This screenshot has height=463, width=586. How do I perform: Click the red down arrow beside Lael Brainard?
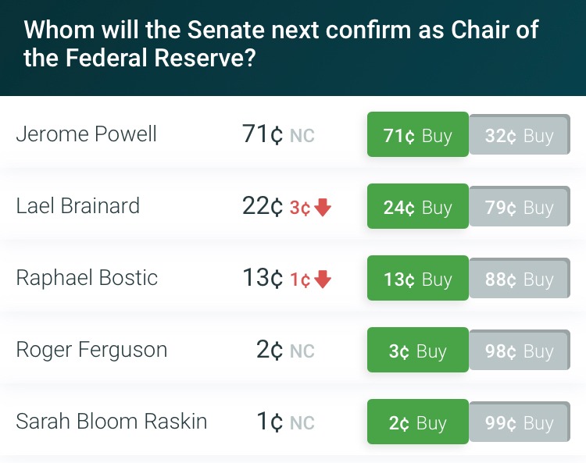click(323, 208)
